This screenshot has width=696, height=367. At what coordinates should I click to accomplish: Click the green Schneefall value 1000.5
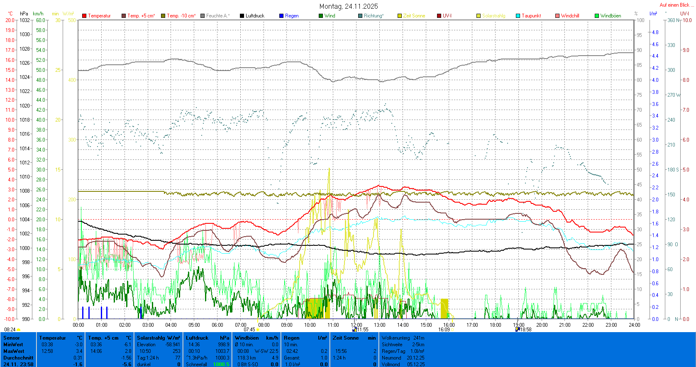tap(221, 365)
